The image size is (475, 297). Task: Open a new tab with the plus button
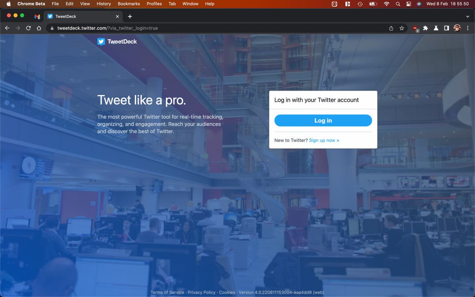pyautogui.click(x=130, y=17)
